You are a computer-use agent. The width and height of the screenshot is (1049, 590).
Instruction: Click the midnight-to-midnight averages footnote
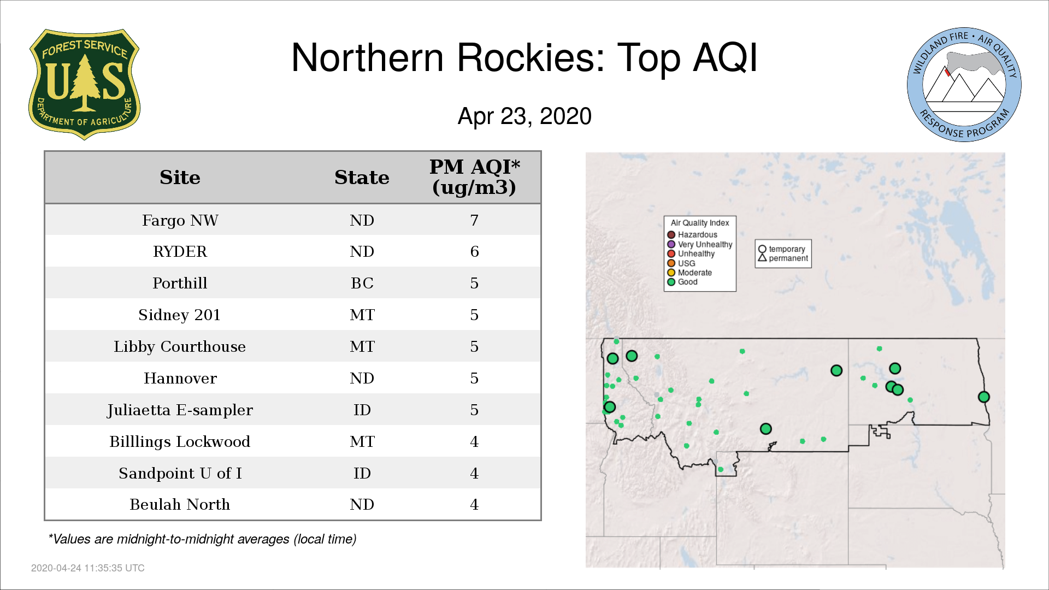coord(202,540)
